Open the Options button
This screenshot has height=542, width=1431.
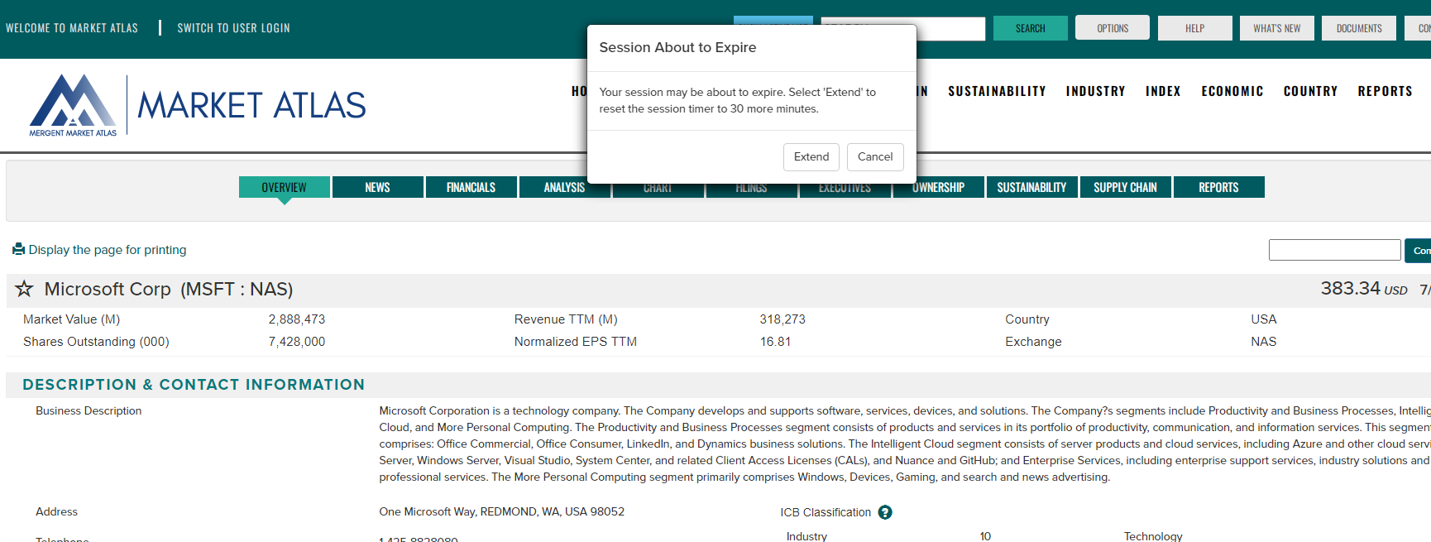1113,28
